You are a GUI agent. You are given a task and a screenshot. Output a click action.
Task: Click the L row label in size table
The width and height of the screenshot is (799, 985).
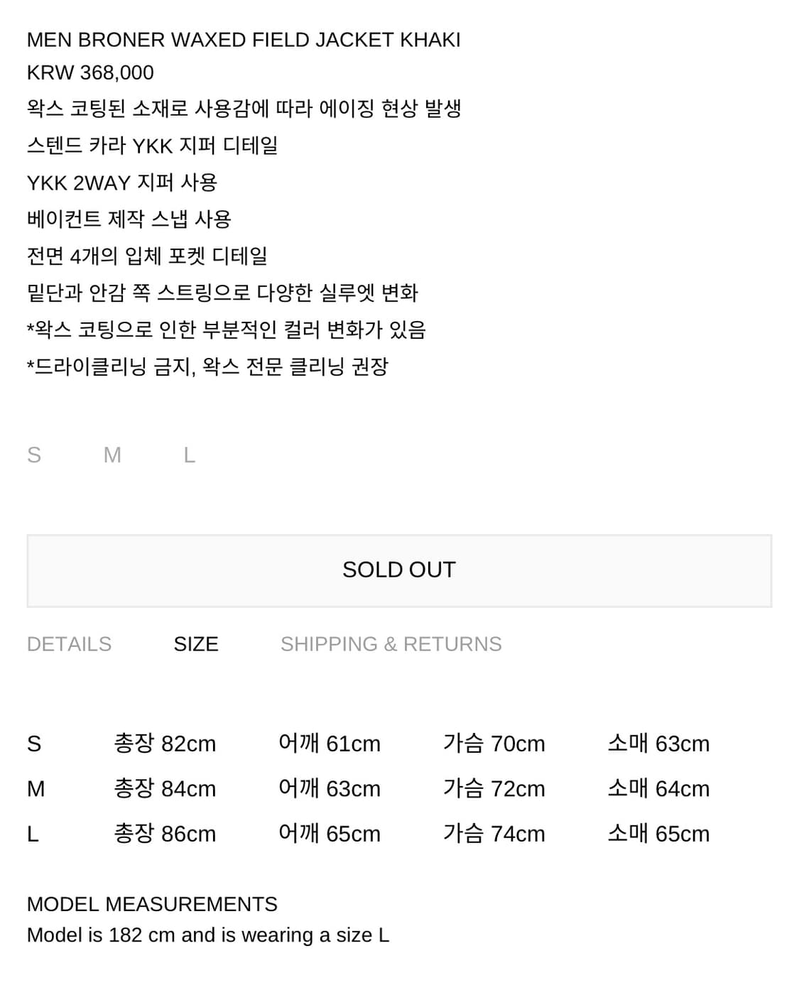click(33, 834)
